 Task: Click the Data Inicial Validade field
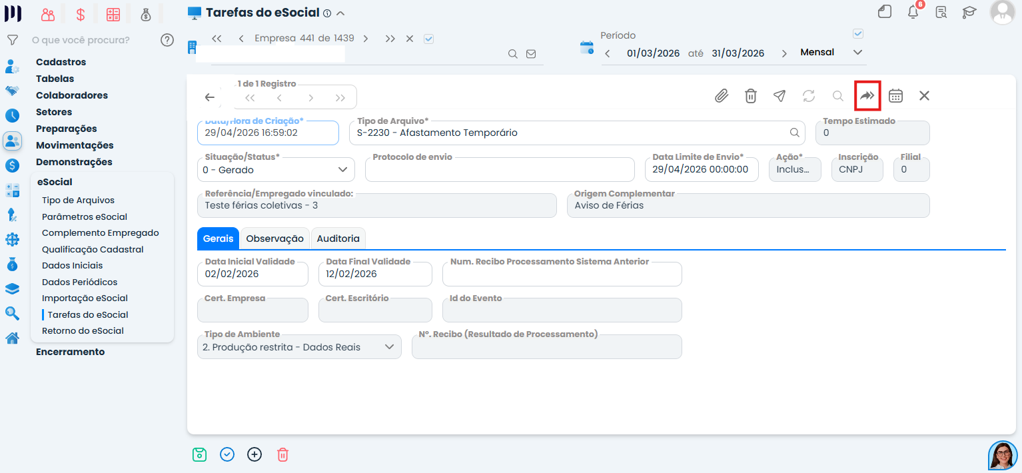[x=253, y=274]
